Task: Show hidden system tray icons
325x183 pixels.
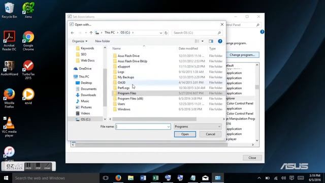Action: 259,178
